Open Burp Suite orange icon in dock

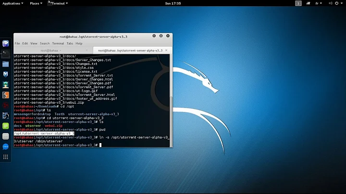[5, 95]
